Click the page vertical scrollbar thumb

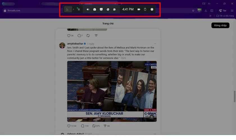[235, 97]
